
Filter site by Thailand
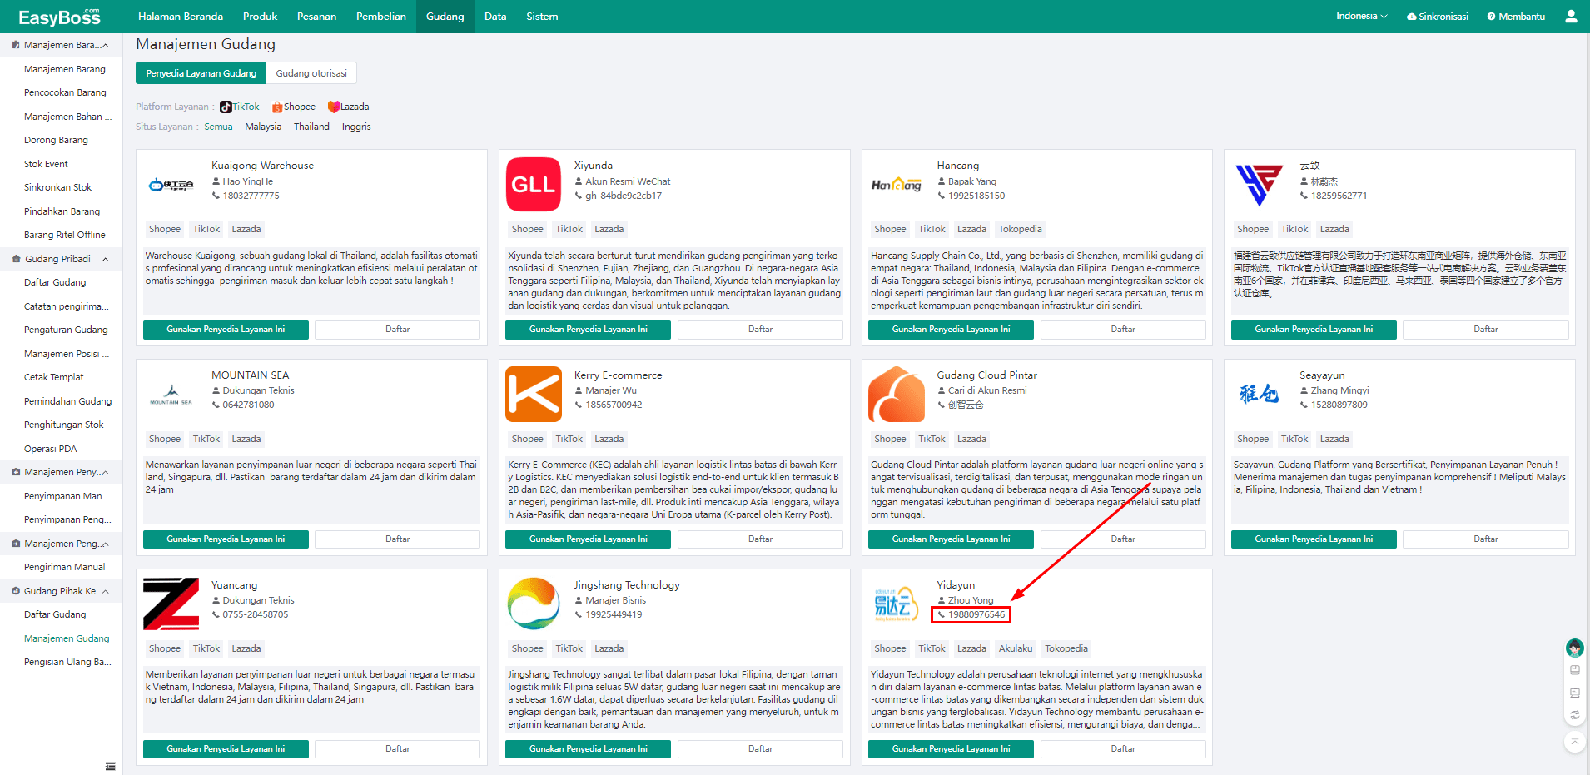311,127
